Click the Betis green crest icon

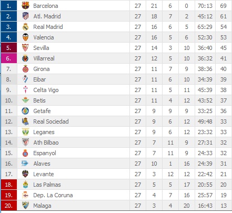[x=25, y=100]
